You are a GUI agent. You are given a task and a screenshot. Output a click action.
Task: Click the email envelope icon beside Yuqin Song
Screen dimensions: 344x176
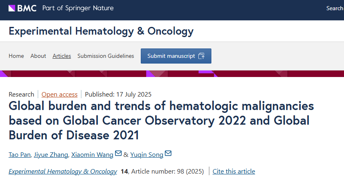click(168, 154)
